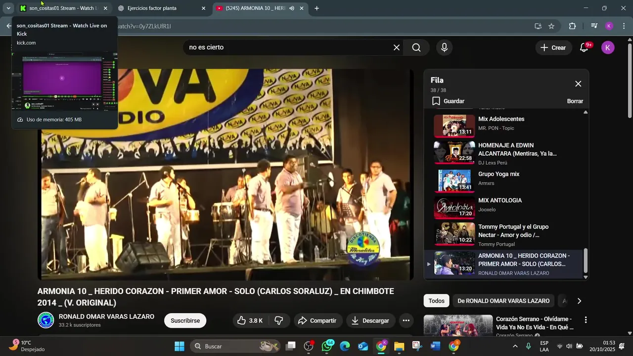Click the taskbar Buscar search box

pos(235,346)
